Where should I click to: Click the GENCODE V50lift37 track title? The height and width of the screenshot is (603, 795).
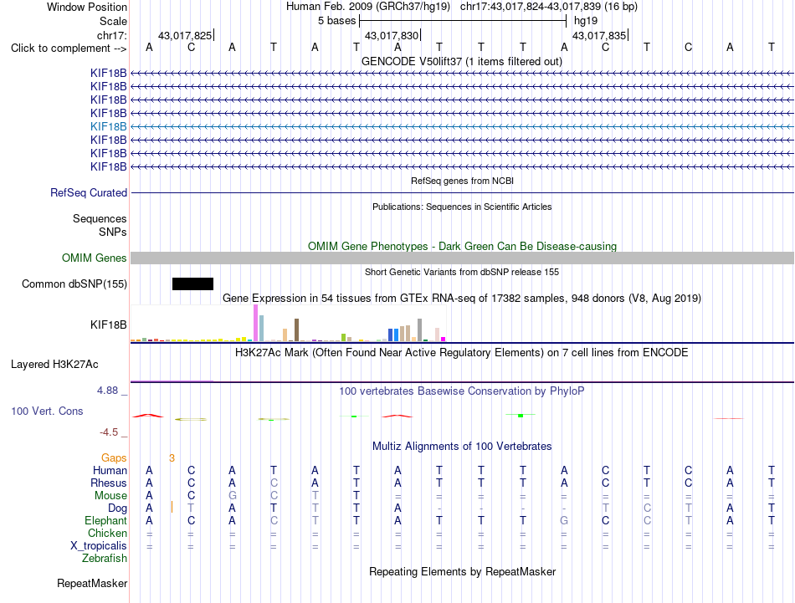462,61
